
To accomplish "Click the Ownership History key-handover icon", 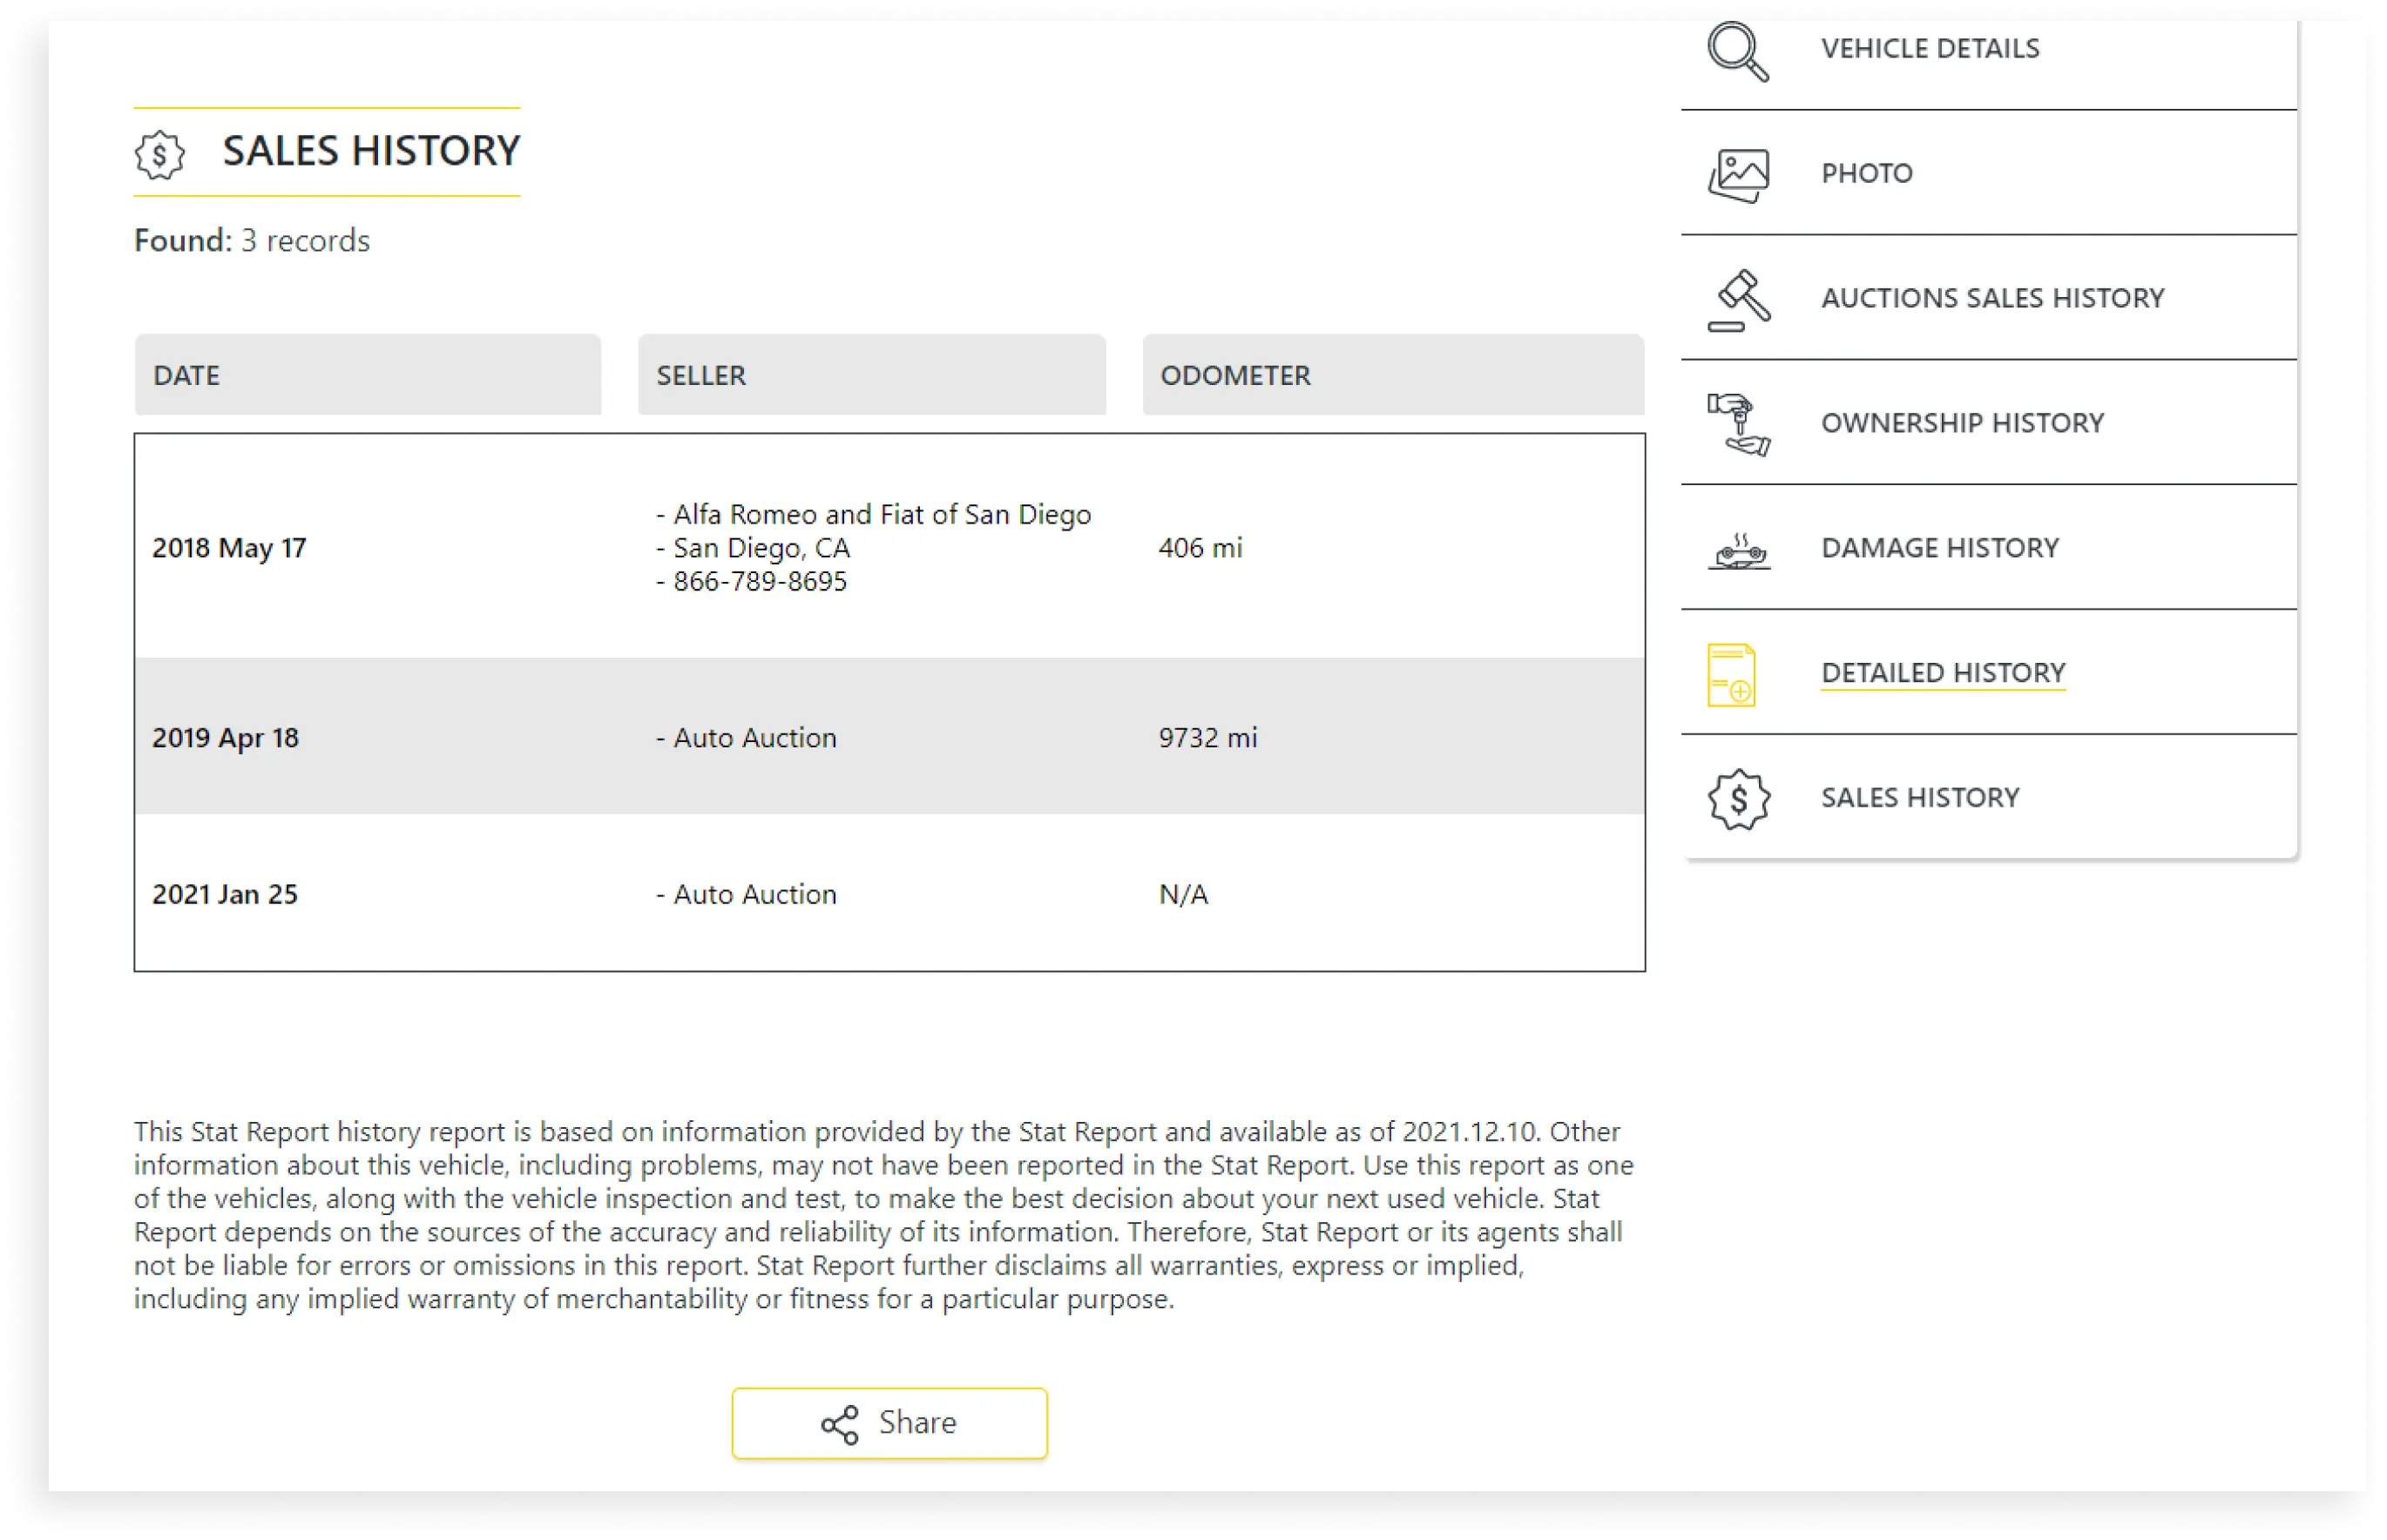I will (1738, 424).
